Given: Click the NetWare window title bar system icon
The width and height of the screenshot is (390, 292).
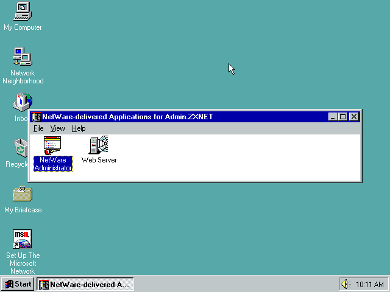Looking at the screenshot, I should pyautogui.click(x=36, y=117).
